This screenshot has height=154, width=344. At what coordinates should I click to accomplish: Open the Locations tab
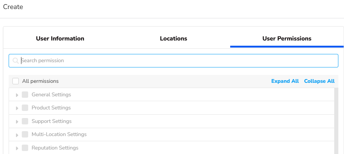tap(174, 39)
